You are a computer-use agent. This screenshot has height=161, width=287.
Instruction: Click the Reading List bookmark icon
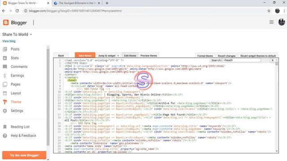tap(5, 127)
